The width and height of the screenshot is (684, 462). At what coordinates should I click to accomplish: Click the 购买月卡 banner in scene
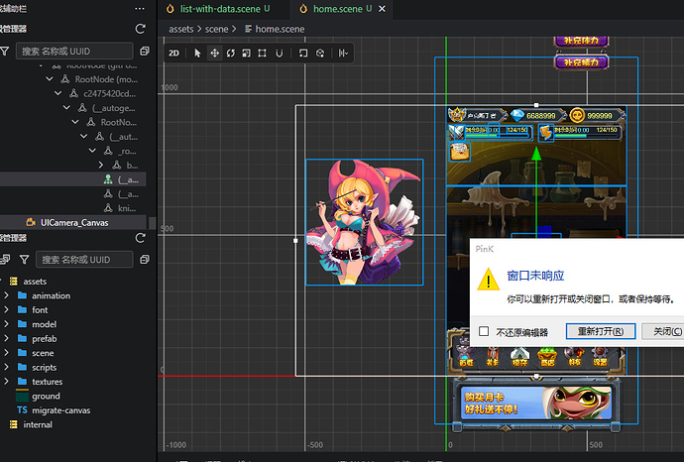[x=536, y=403]
